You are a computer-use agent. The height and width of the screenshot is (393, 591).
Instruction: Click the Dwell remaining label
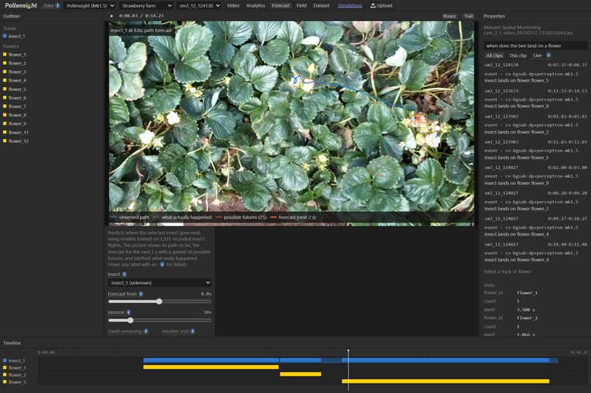[125, 332]
